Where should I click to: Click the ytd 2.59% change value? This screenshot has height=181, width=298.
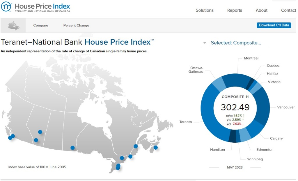[235, 120]
